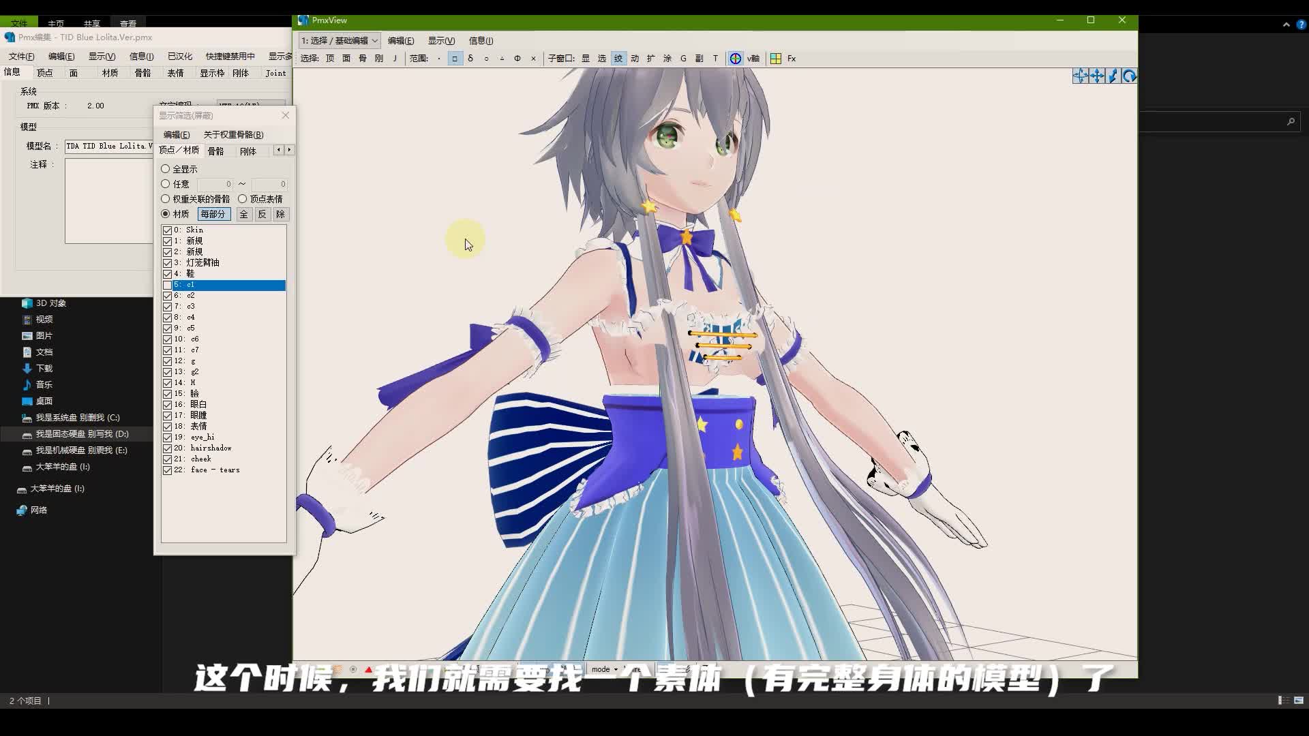1309x736 pixels.
Task: Switch to 骨骼 tab in filter dialog
Action: click(215, 151)
